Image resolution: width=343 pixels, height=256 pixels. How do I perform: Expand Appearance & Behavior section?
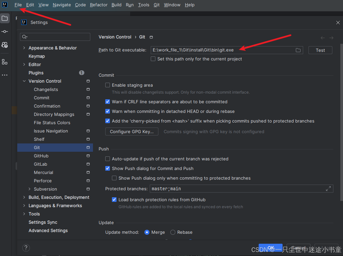pos(24,48)
